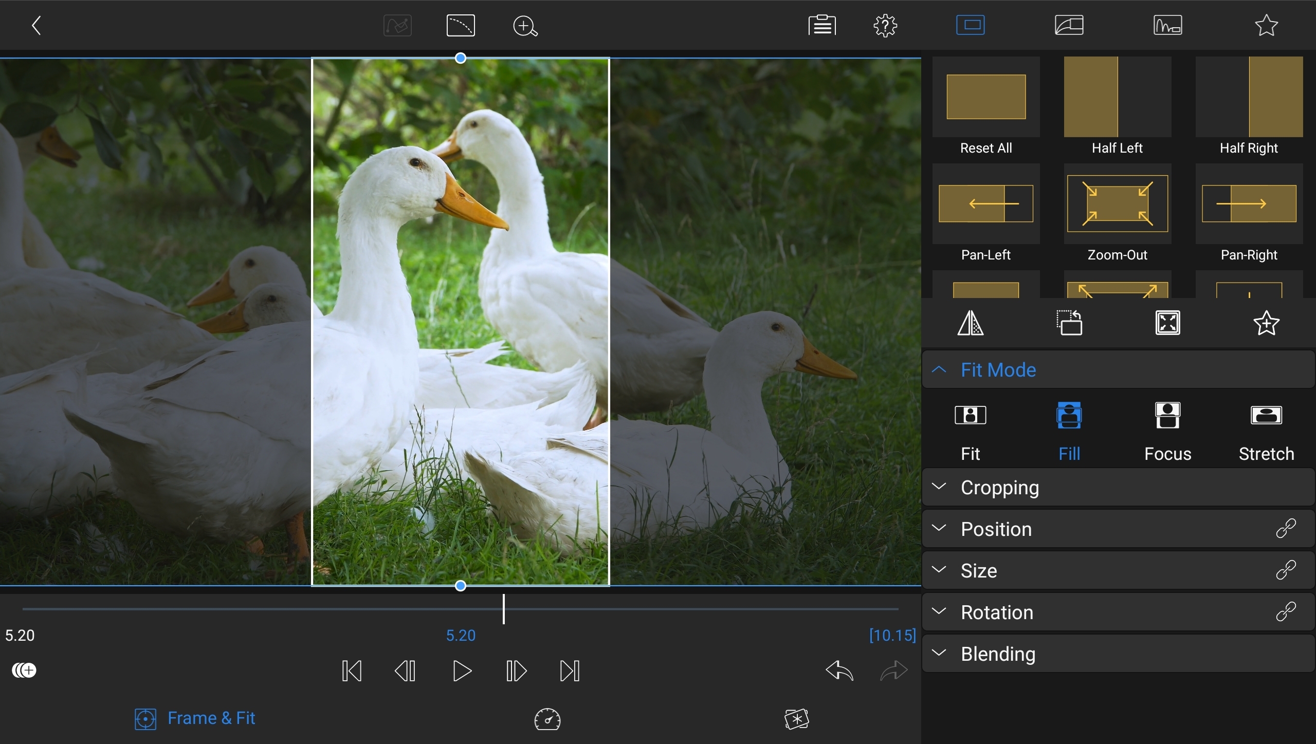Open the Frame & Fit tab

pyautogui.click(x=195, y=718)
